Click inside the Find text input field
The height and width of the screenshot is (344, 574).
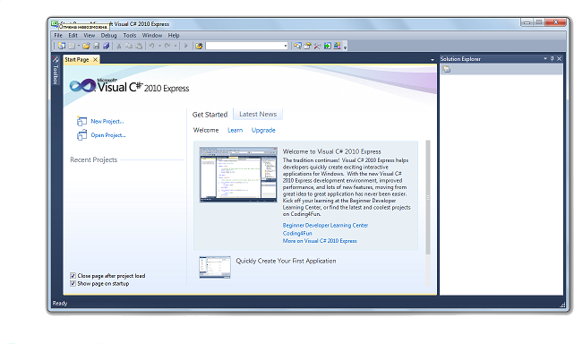coord(244,46)
